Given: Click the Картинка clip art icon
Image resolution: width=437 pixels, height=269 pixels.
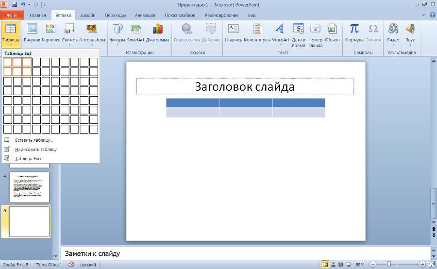Looking at the screenshot, I should pos(50,33).
